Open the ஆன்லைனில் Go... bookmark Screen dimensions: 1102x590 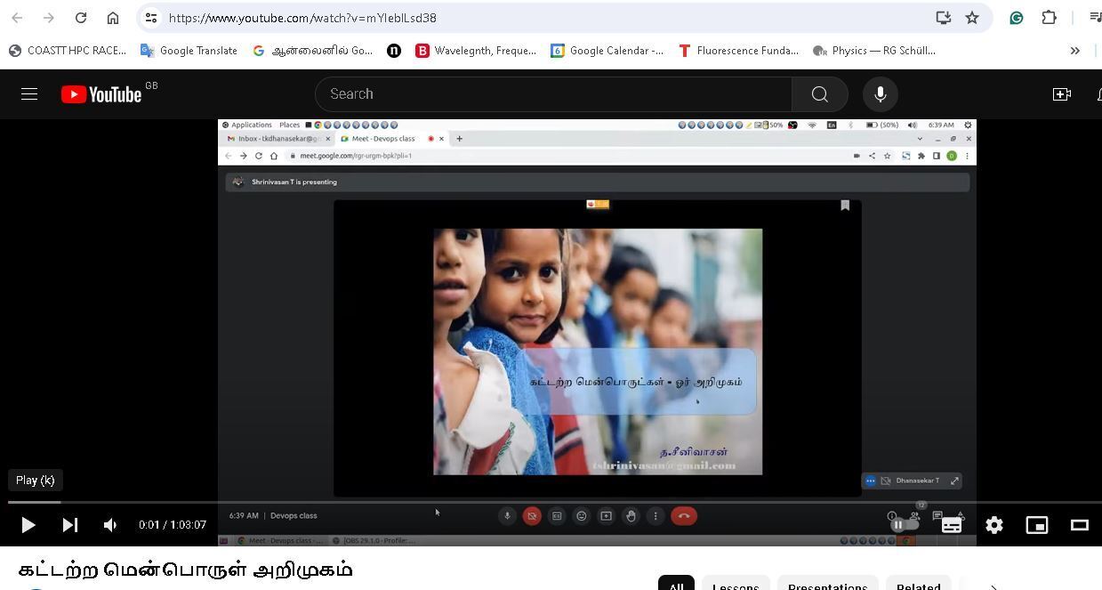click(312, 51)
